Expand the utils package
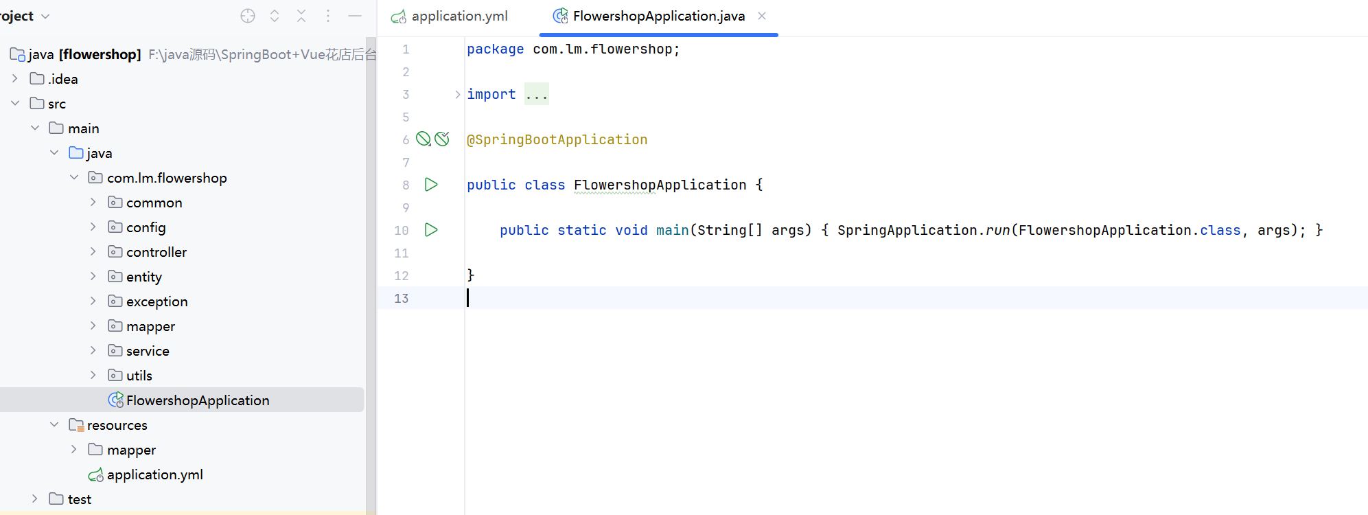The width and height of the screenshot is (1368, 515). pyautogui.click(x=93, y=375)
